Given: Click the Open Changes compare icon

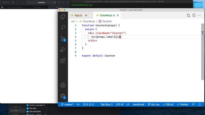Looking at the screenshot, I should (188, 15).
